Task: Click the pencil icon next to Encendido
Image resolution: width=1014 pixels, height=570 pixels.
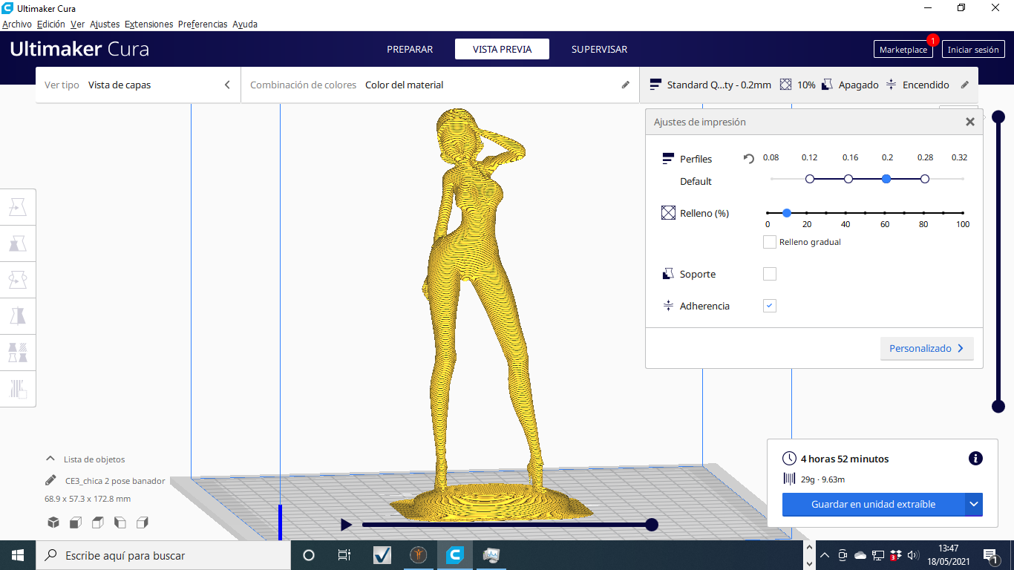Action: [x=965, y=85]
